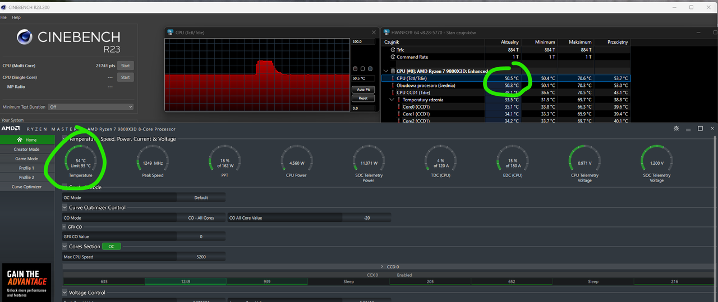The height and width of the screenshot is (302, 718).
Task: Start the Cinebench CPU Multi Core test
Action: click(x=125, y=66)
